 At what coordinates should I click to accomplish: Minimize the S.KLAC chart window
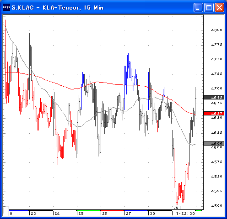point(198,7)
